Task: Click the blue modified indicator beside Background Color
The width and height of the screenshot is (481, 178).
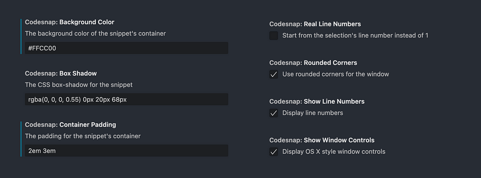Action: click(21, 37)
